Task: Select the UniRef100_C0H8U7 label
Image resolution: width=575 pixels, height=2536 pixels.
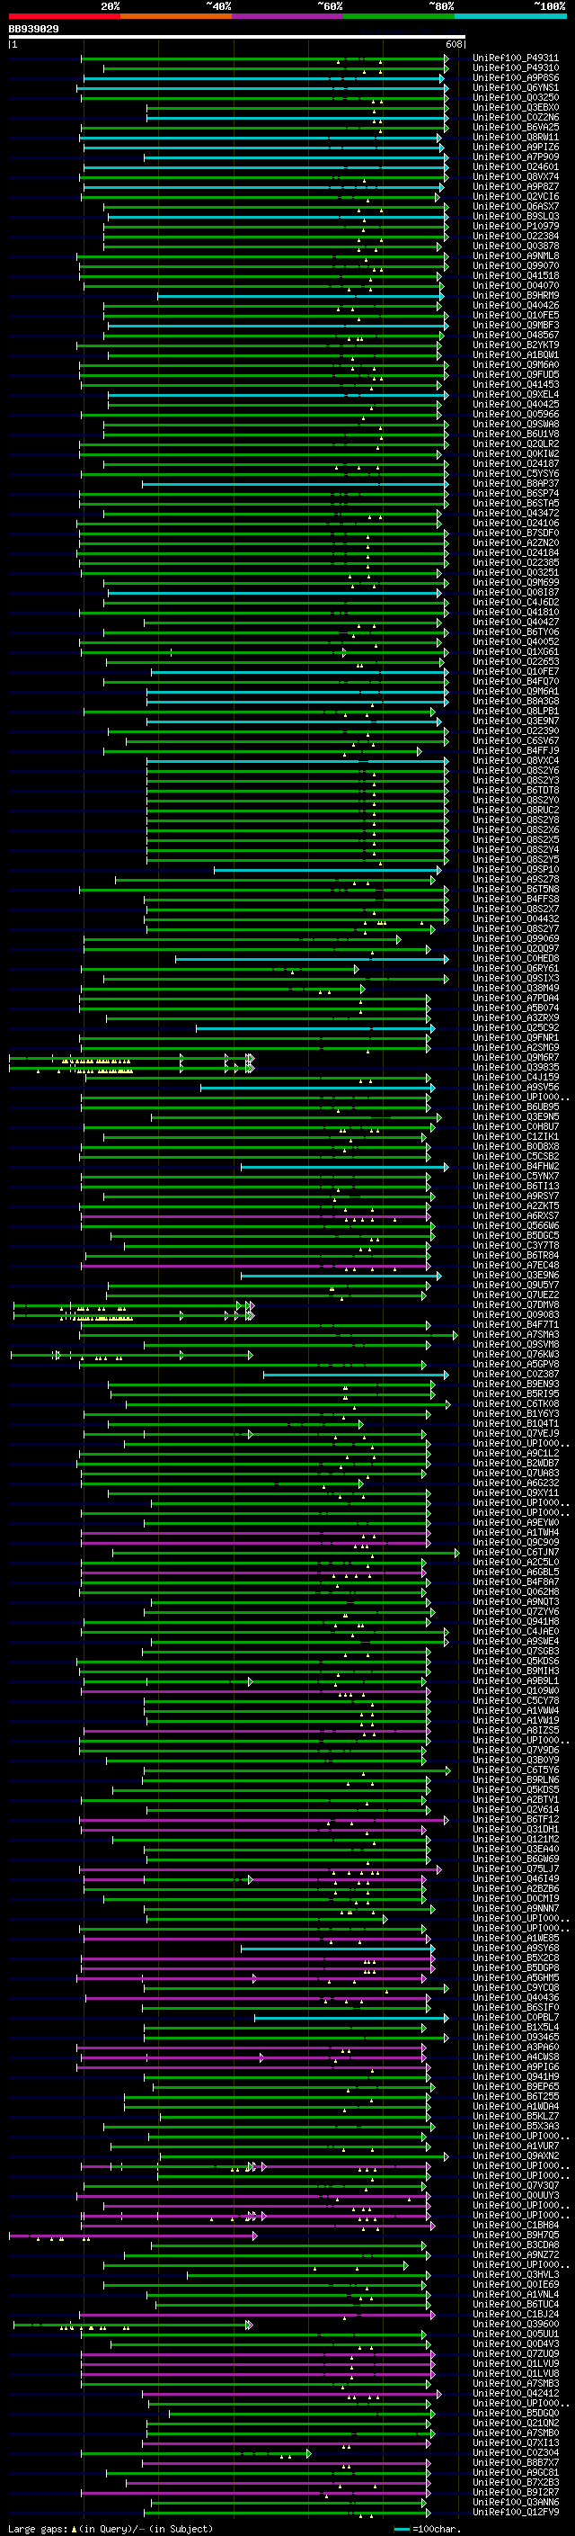Action: click(515, 1126)
